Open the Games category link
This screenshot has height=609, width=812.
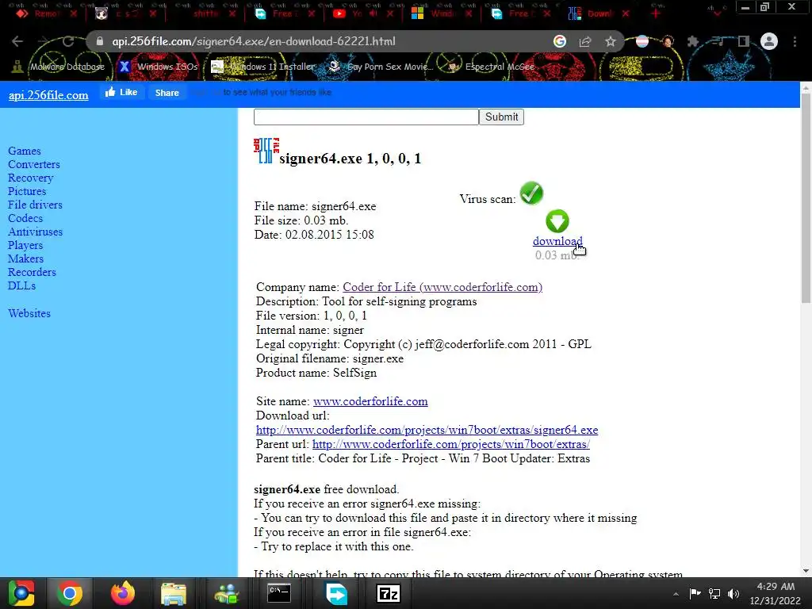point(25,151)
